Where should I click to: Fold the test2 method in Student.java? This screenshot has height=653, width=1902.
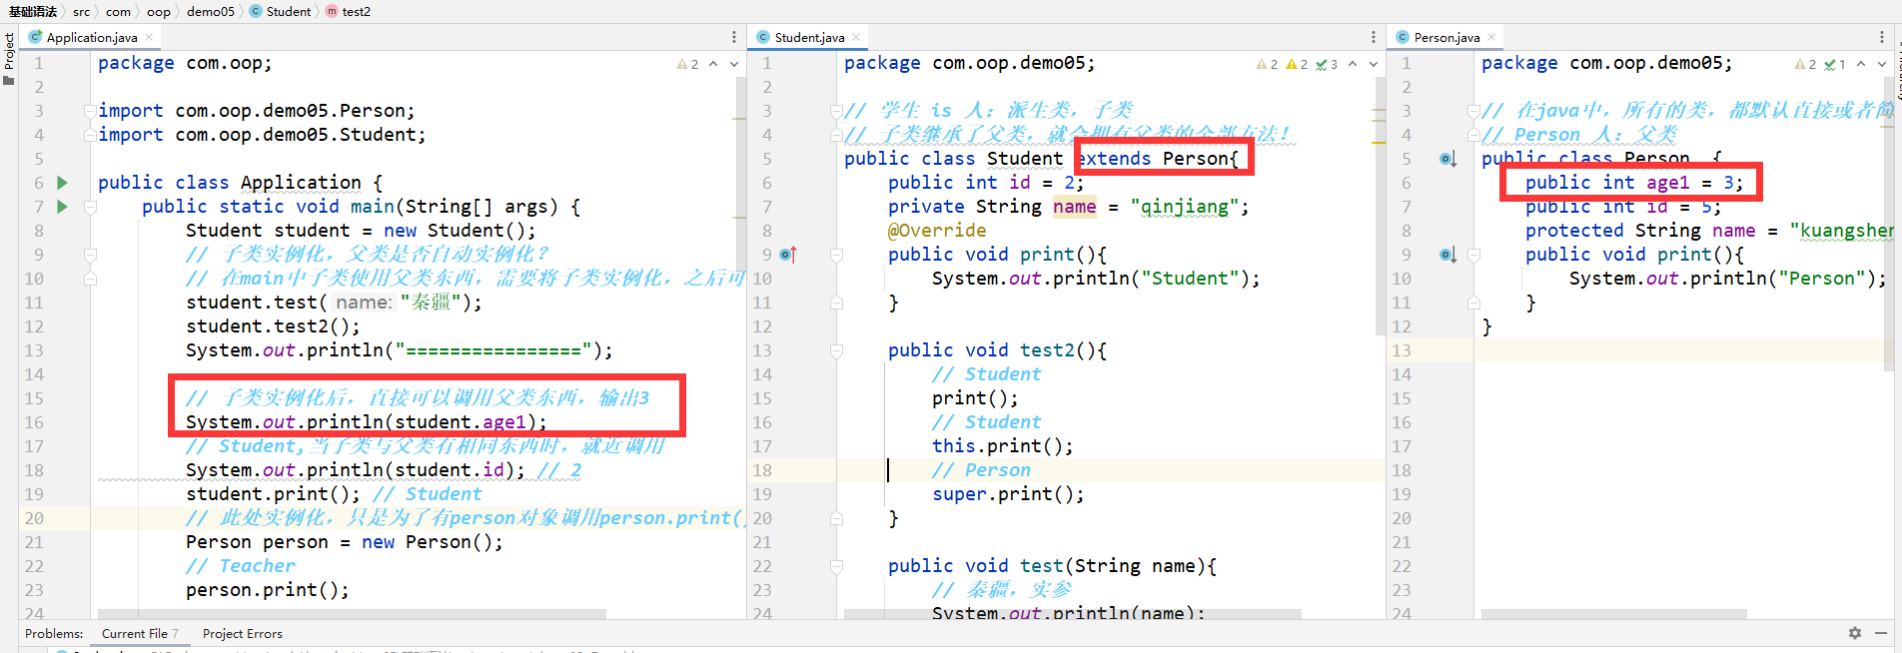point(836,350)
